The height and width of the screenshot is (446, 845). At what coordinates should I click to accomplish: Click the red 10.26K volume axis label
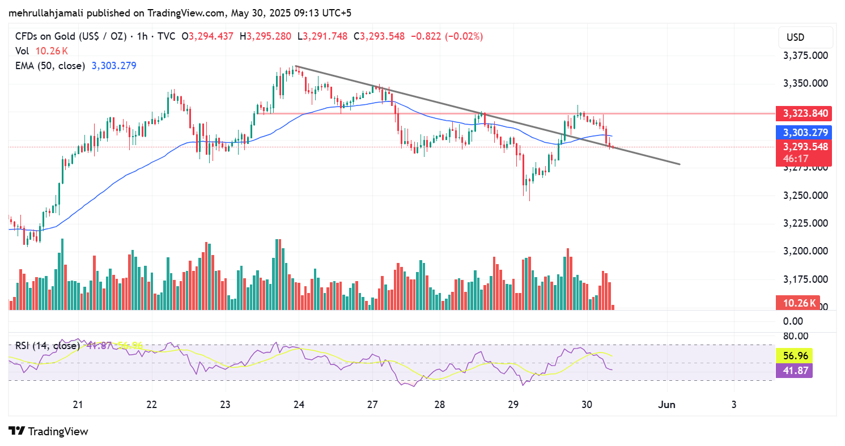[x=797, y=303]
